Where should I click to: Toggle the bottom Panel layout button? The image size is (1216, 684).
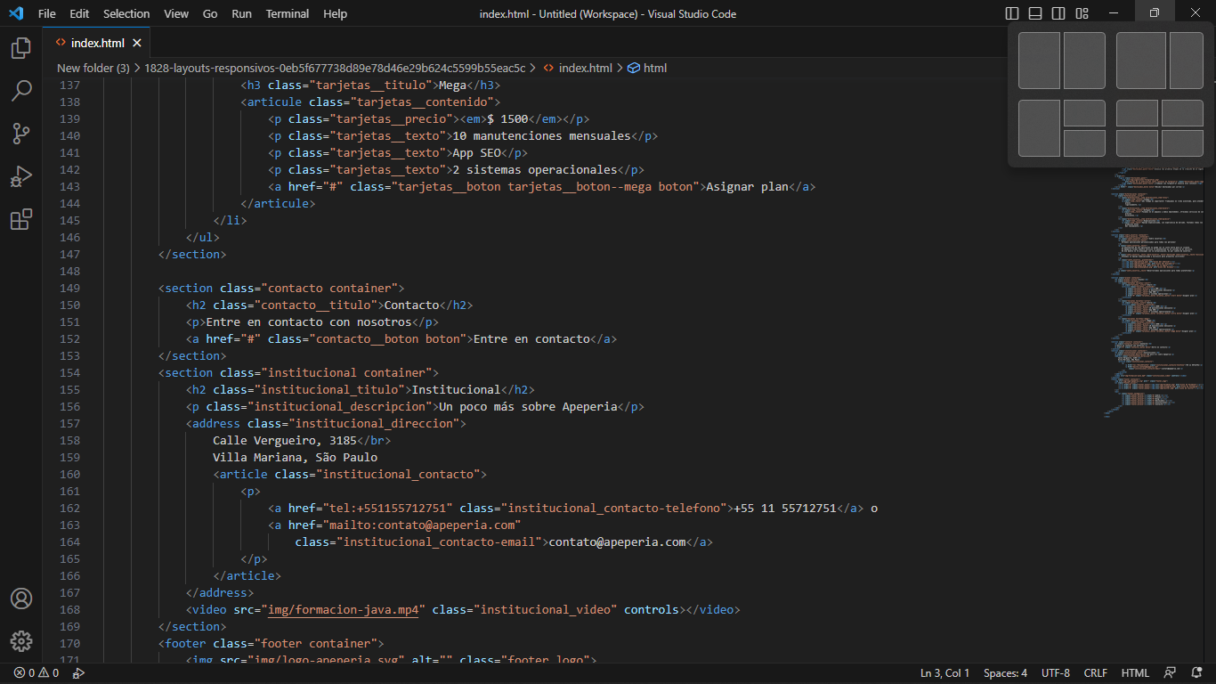point(1035,13)
